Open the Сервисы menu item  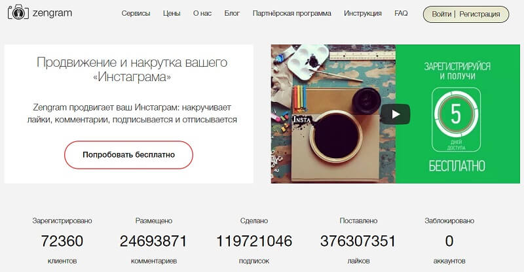pos(136,13)
